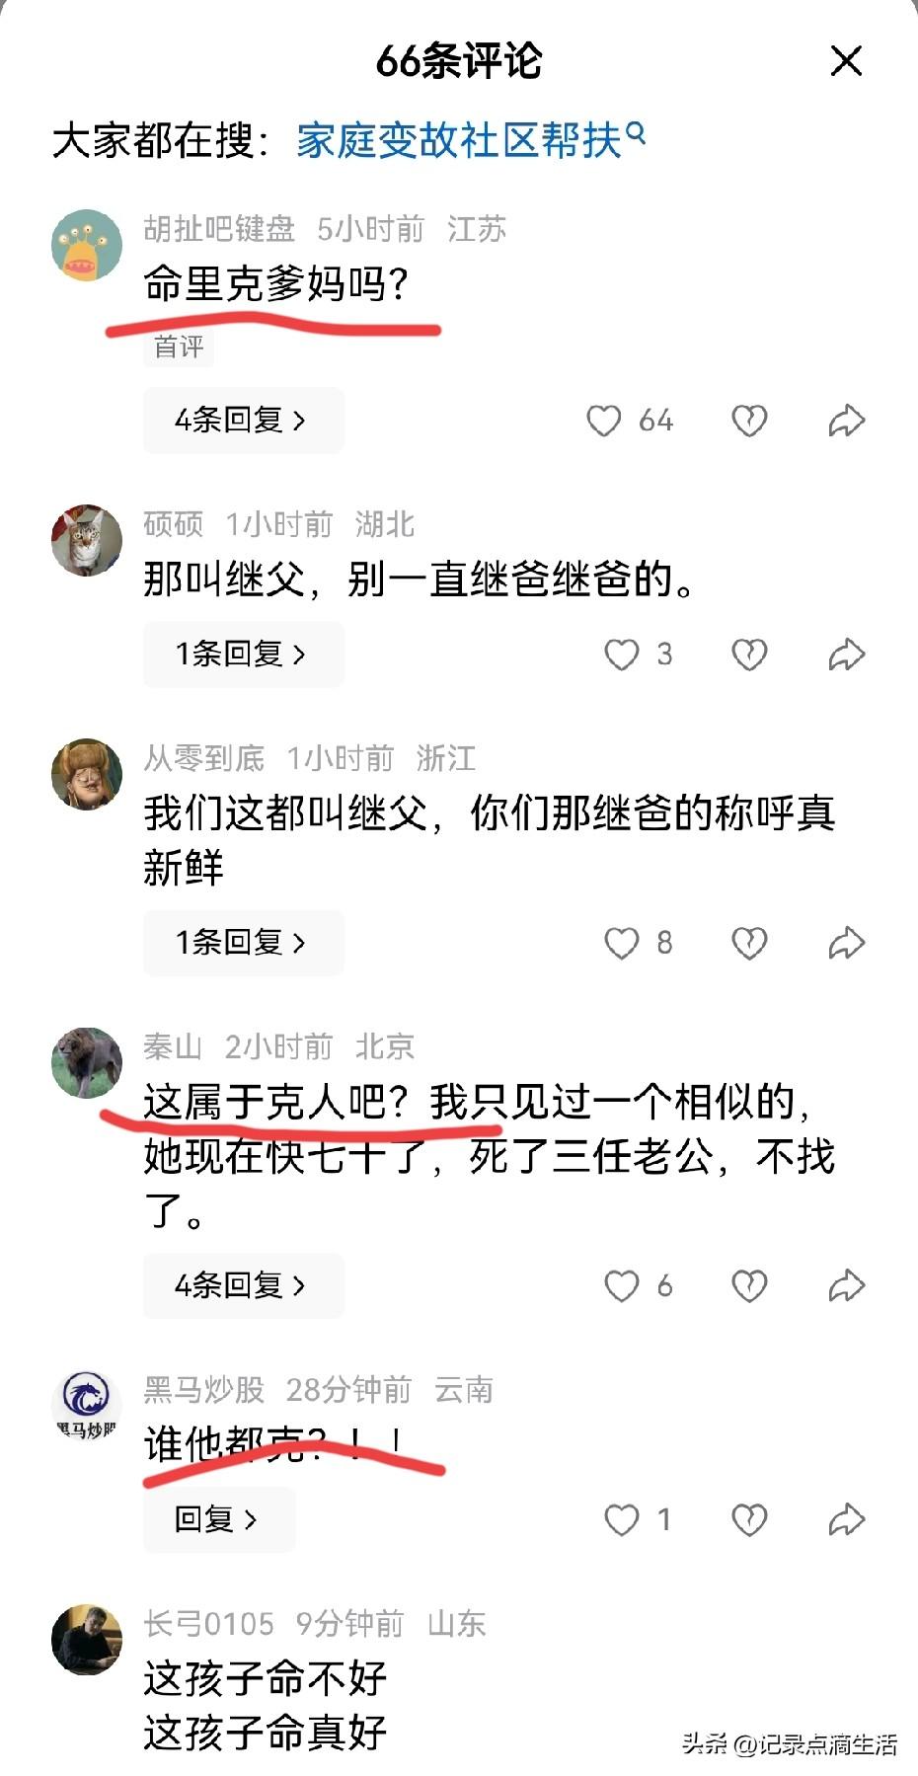The image size is (918, 1776).
Task: Share 秦山's comment
Action: [x=846, y=1286]
